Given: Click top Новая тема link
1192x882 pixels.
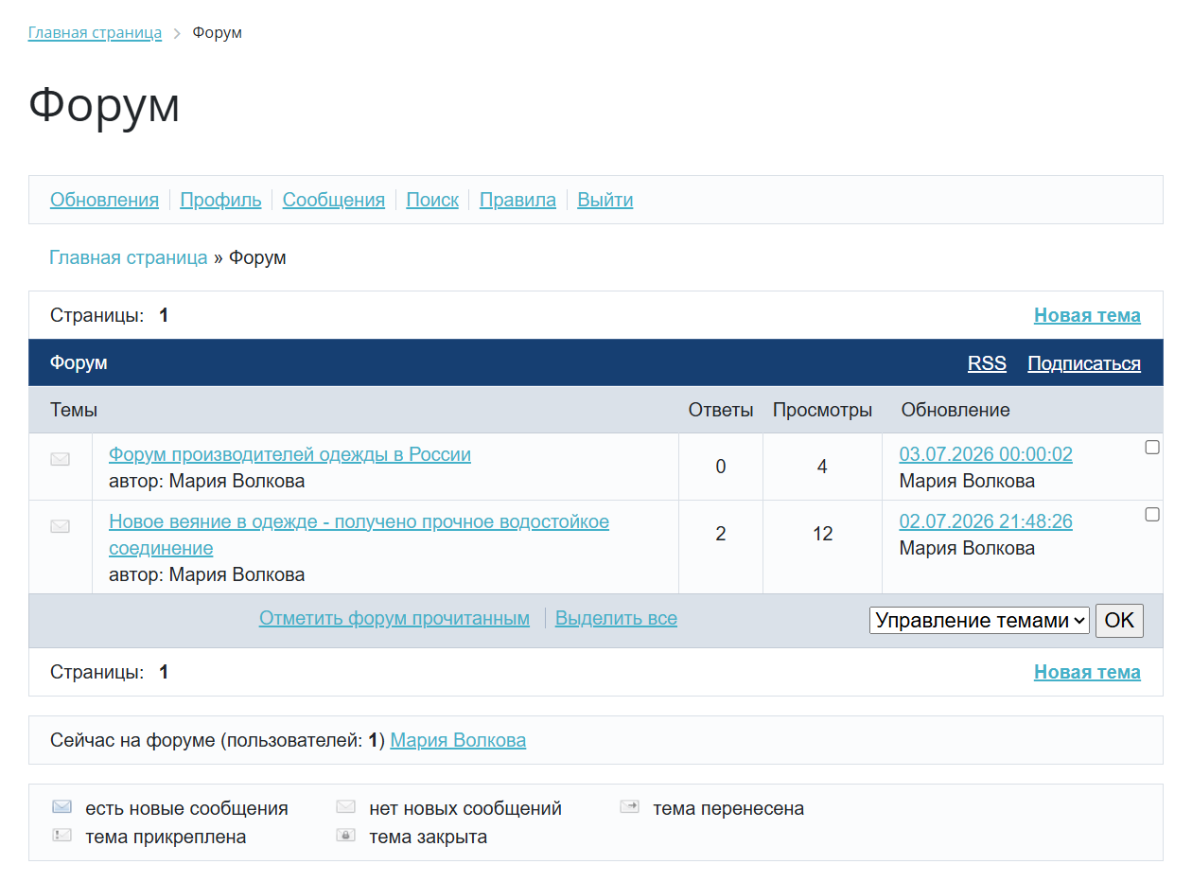Looking at the screenshot, I should point(1087,315).
